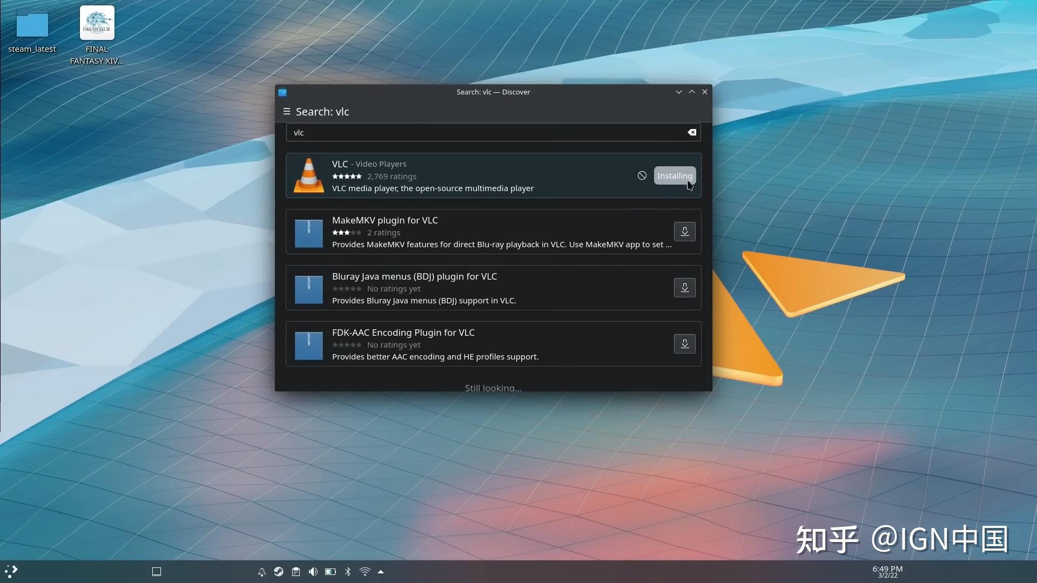Open Steam from the system tray

point(279,572)
